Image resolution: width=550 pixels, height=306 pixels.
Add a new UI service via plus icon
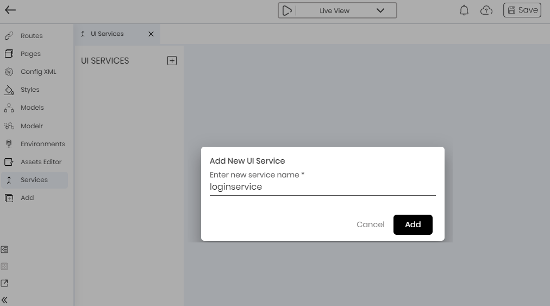pos(172,61)
